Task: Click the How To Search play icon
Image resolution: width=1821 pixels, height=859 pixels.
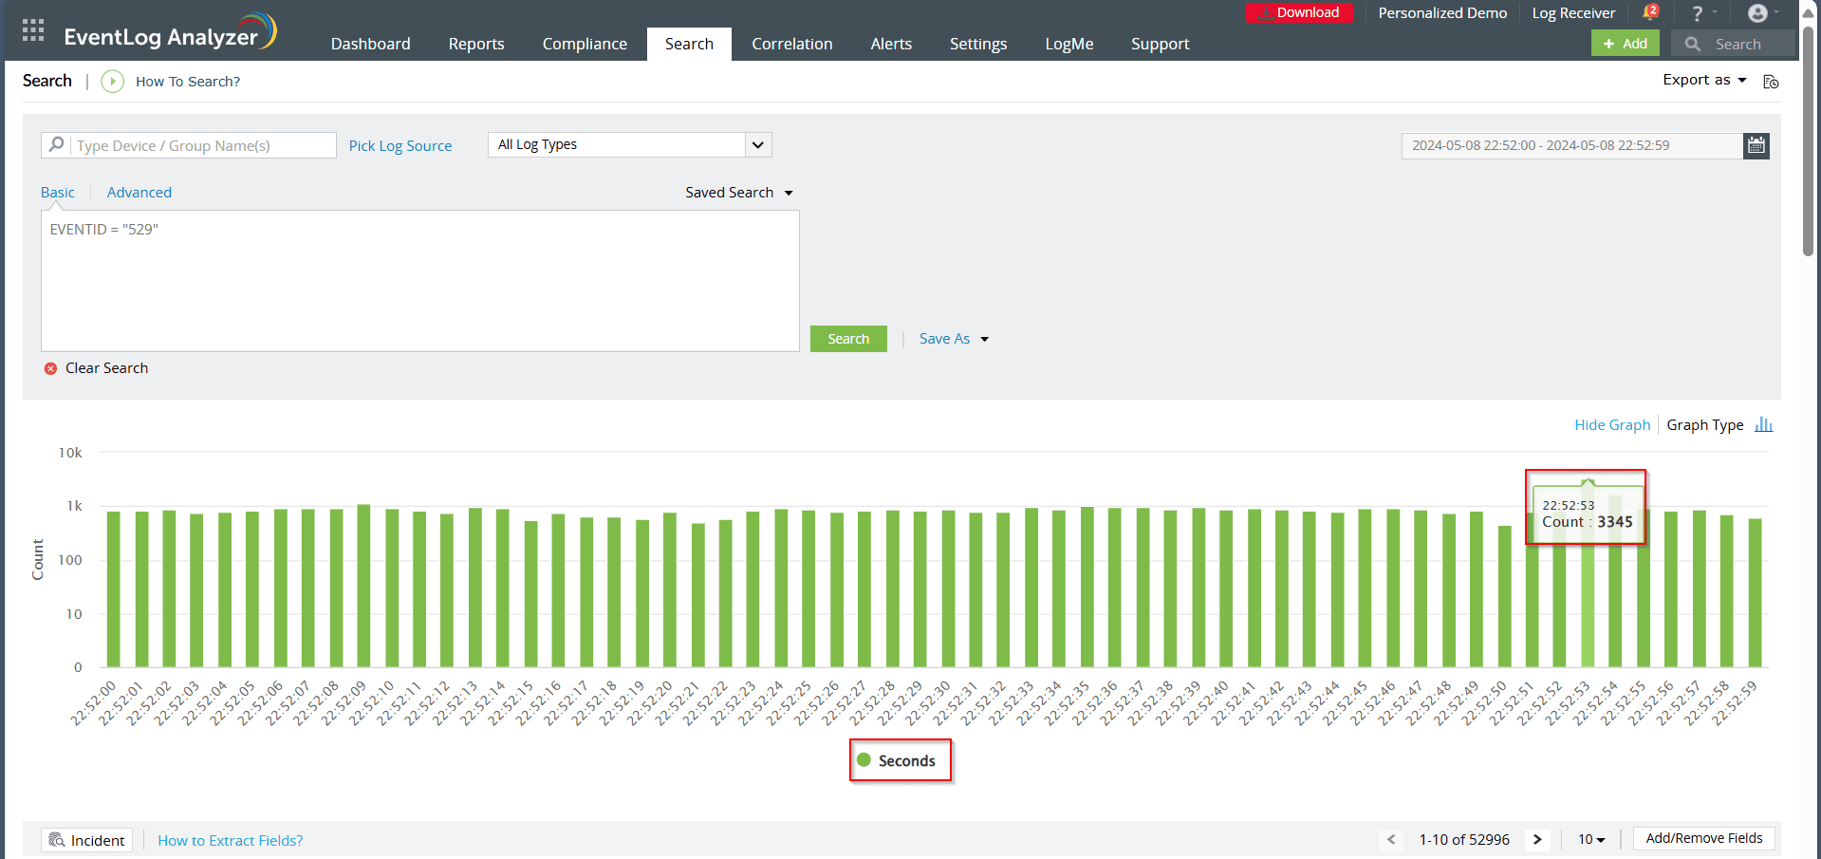Action: 112,82
